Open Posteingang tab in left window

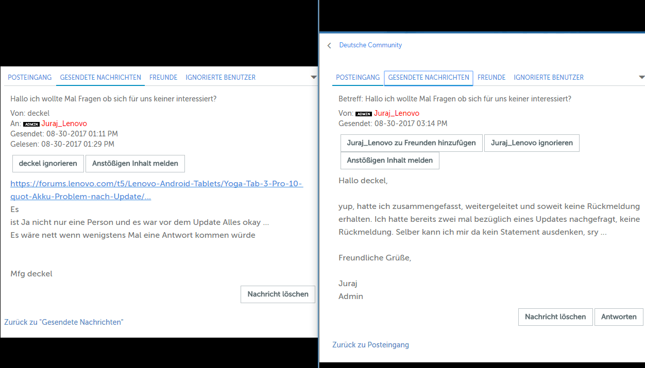pos(29,77)
